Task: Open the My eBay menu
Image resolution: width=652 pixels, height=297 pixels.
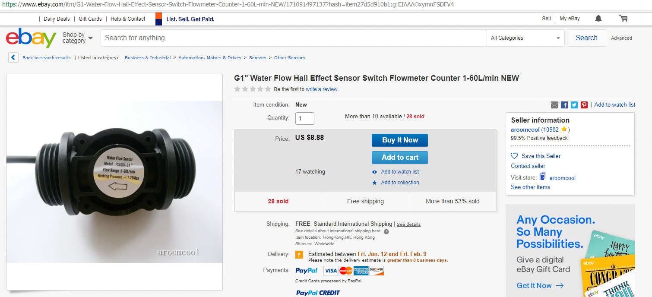Action: pyautogui.click(x=570, y=19)
